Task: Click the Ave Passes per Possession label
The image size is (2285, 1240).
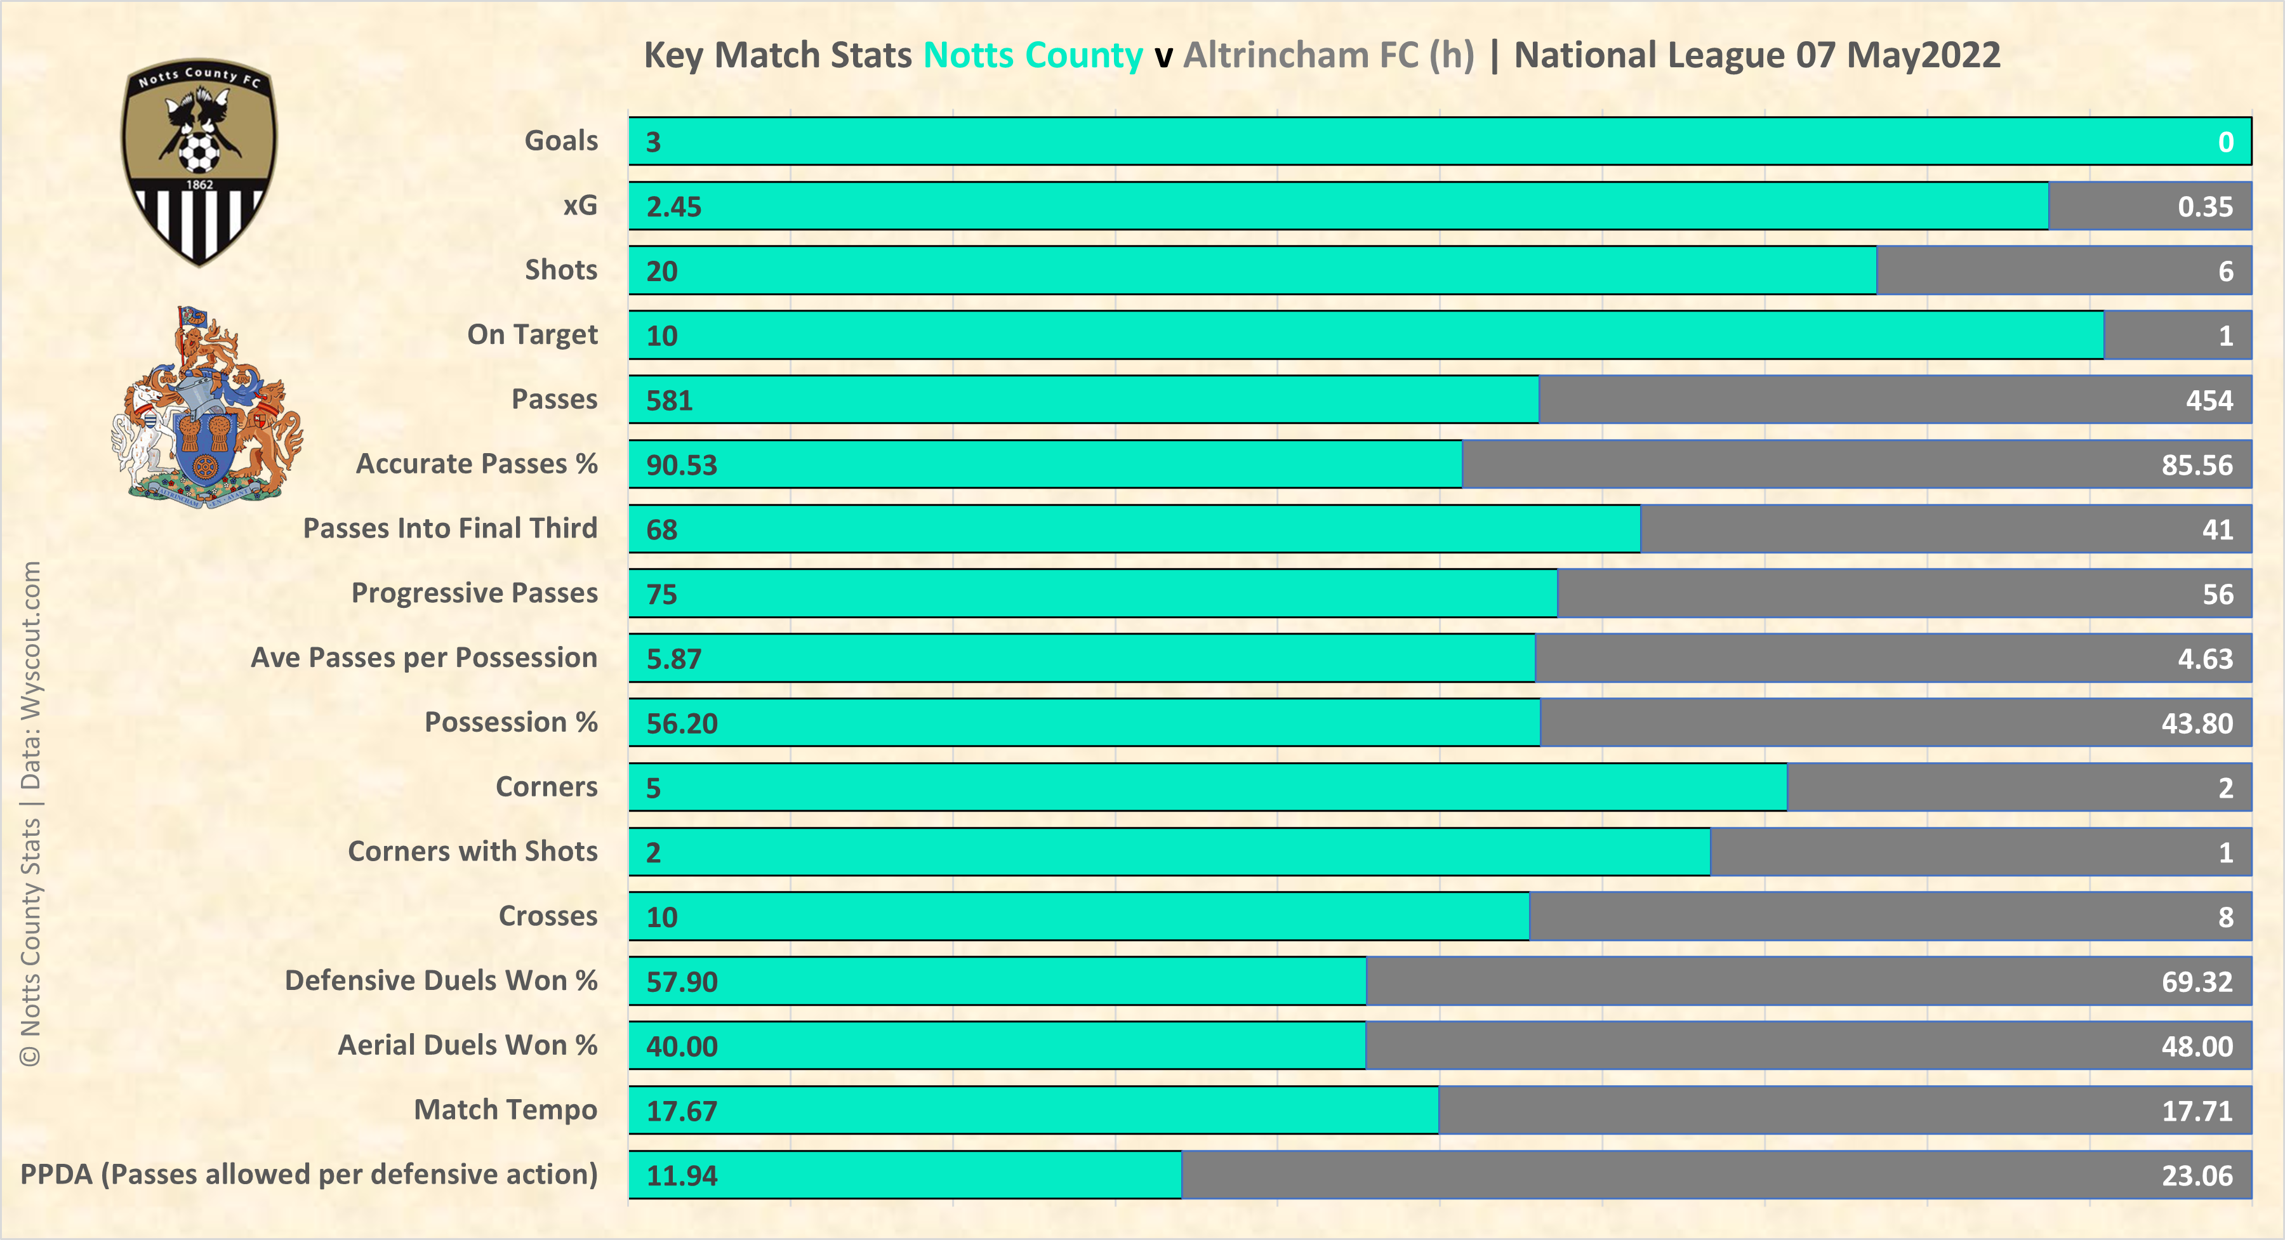Action: [423, 657]
